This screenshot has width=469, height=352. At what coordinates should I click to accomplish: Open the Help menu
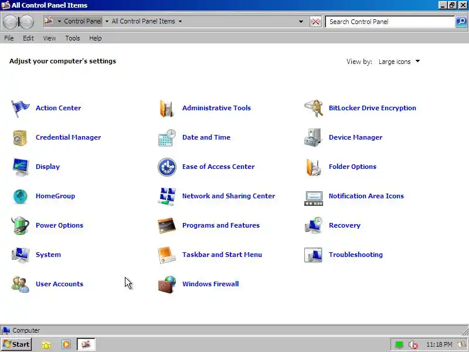(96, 38)
